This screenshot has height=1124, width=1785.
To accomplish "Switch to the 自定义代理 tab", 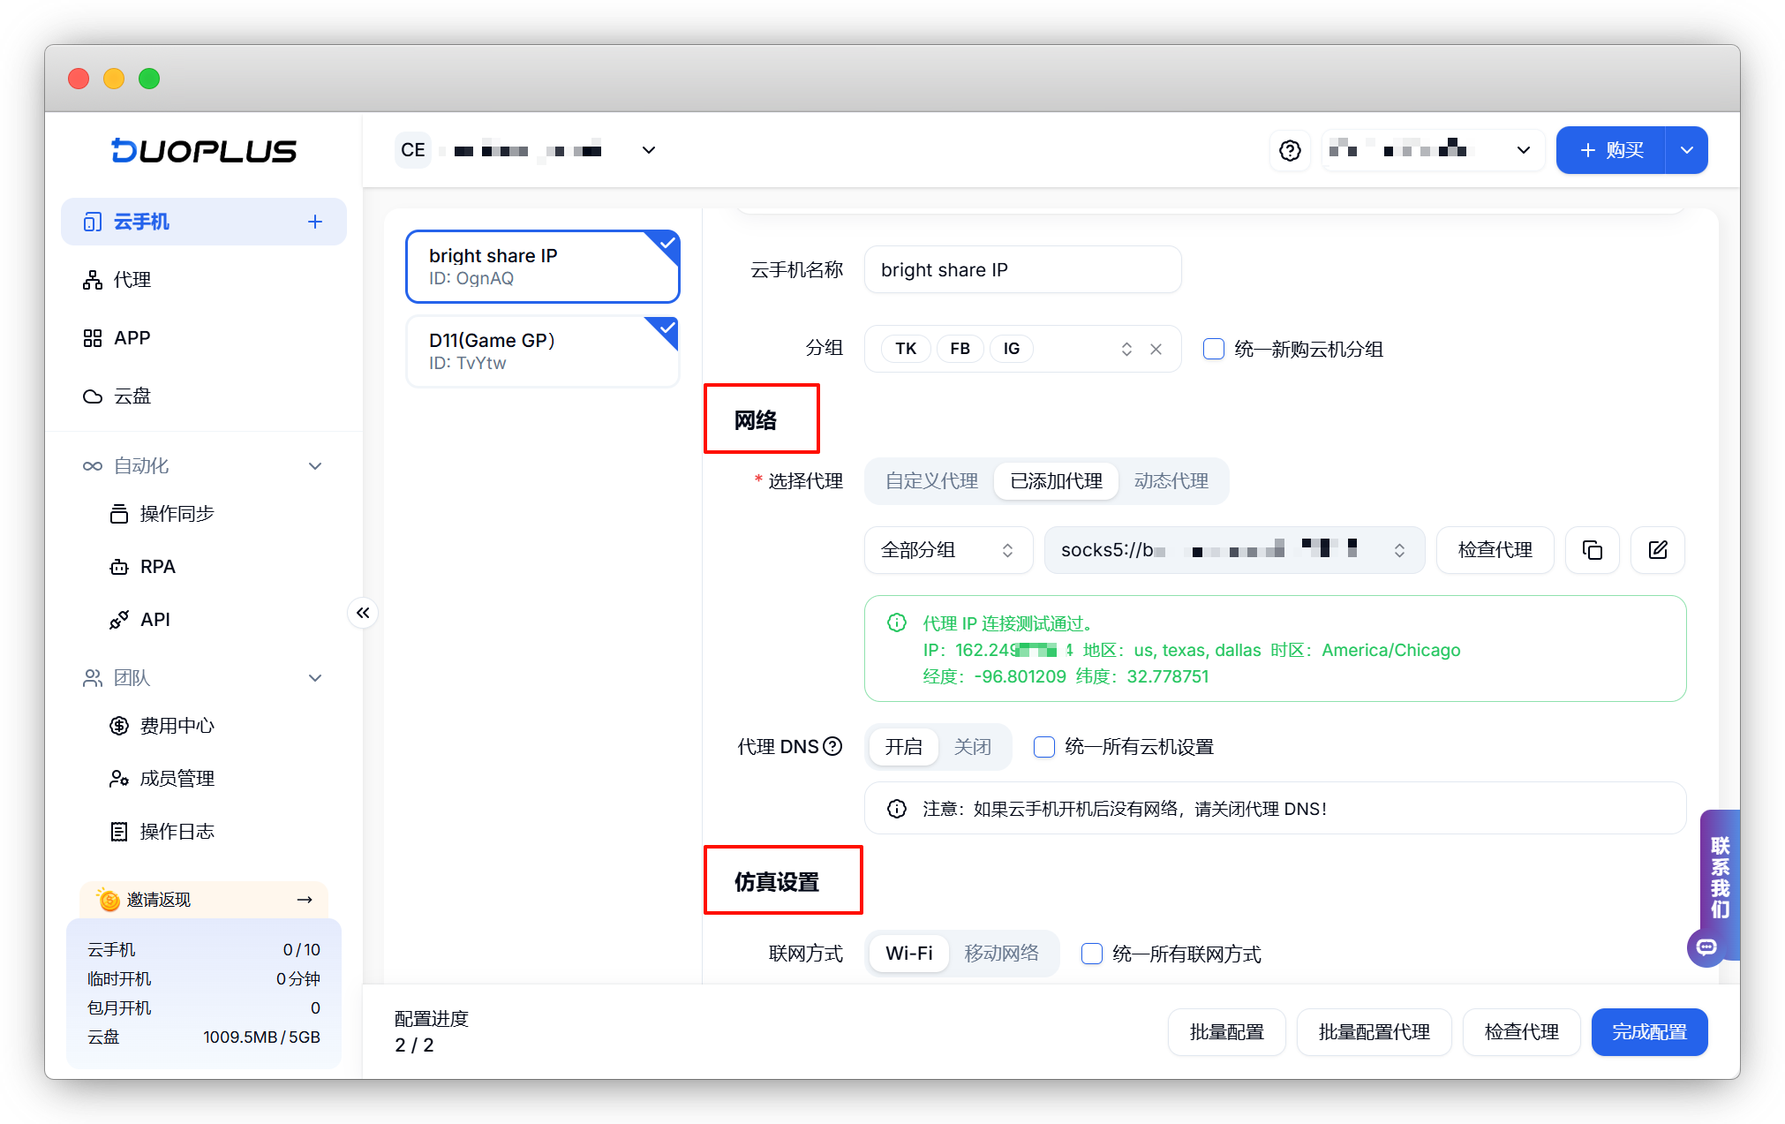I will click(931, 481).
